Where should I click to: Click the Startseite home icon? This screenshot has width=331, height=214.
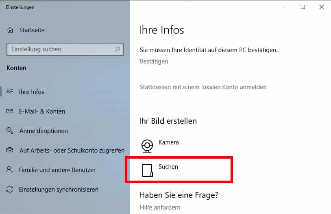coord(10,30)
